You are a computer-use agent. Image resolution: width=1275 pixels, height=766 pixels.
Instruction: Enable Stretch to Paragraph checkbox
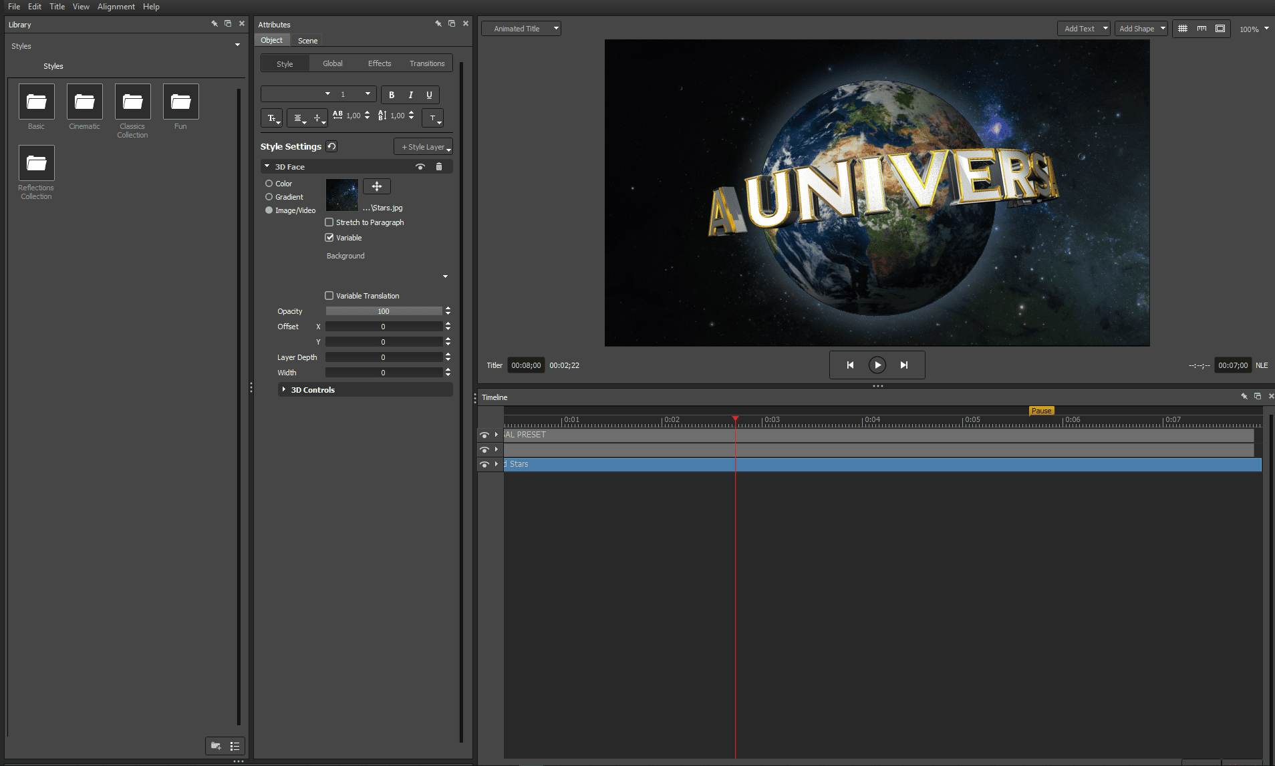click(329, 222)
